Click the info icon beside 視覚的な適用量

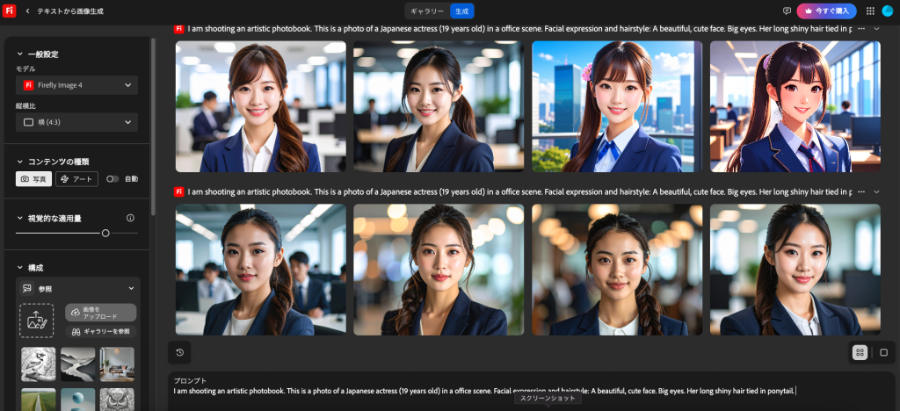pyautogui.click(x=130, y=218)
